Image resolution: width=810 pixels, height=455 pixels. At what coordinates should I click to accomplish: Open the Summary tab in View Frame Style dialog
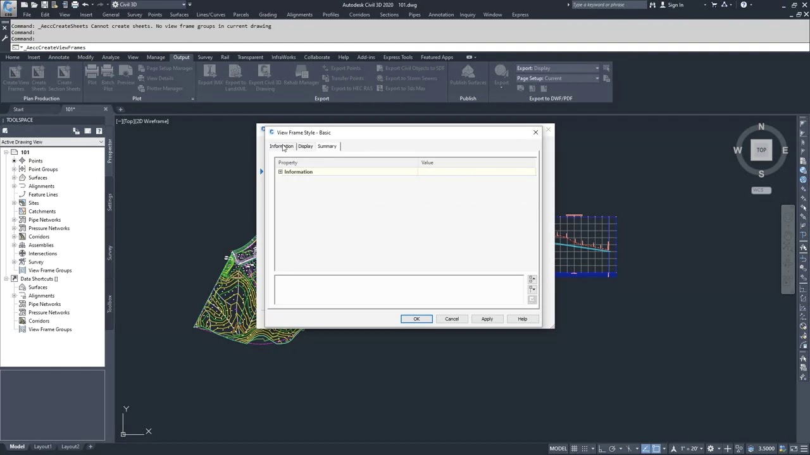point(327,146)
